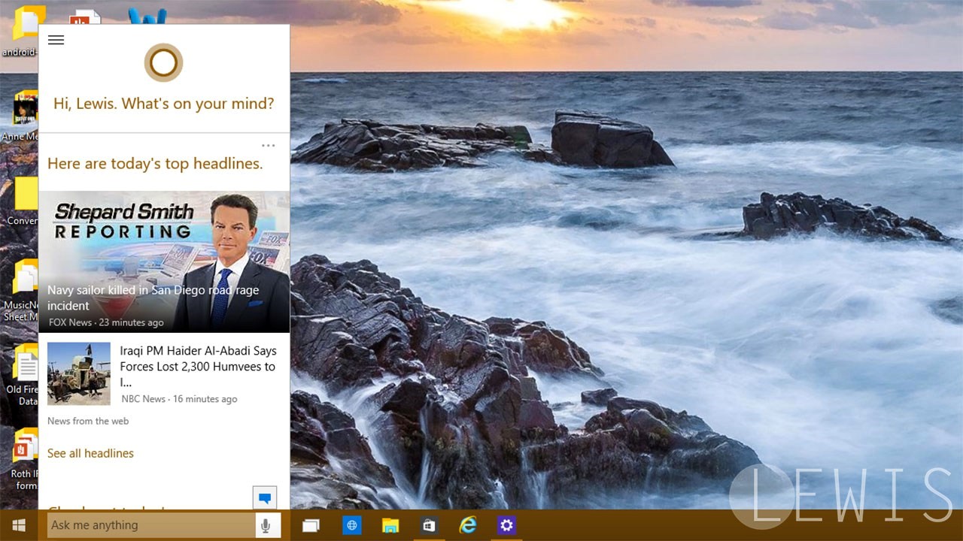Image resolution: width=963 pixels, height=541 pixels.
Task: Select the Conver... desktop folder
Action: coord(23,200)
